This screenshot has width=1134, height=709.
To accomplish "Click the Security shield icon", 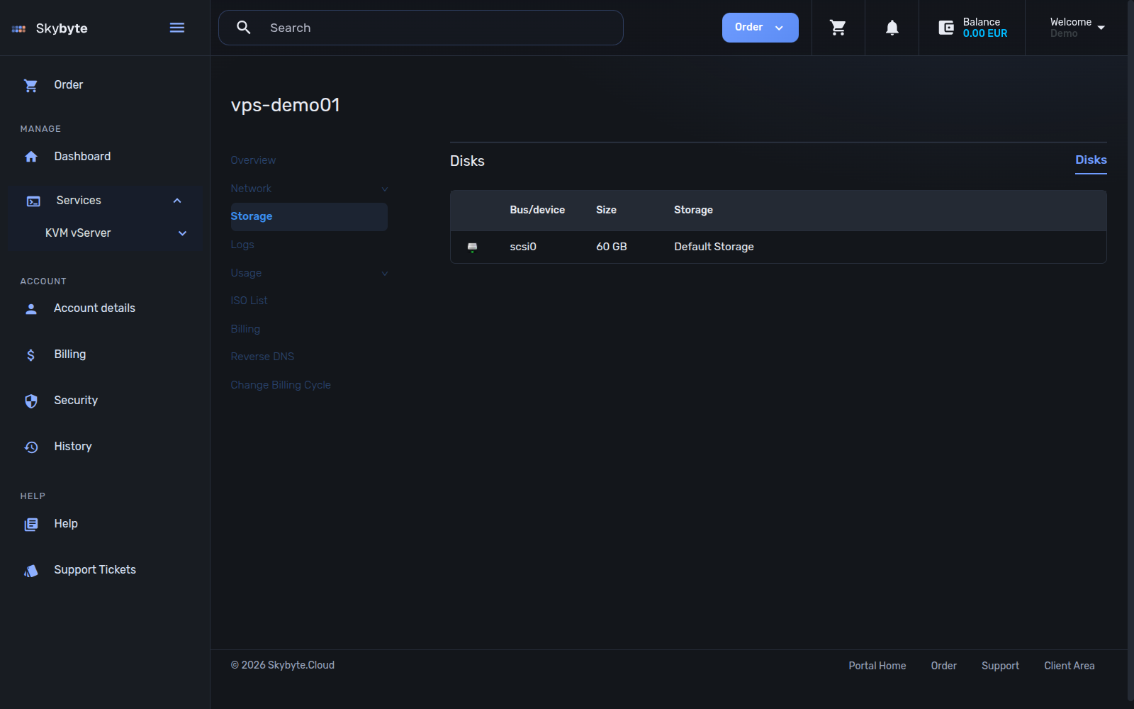I will click(31, 401).
